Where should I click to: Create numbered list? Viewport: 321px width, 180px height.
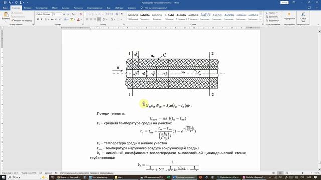point(93,14)
